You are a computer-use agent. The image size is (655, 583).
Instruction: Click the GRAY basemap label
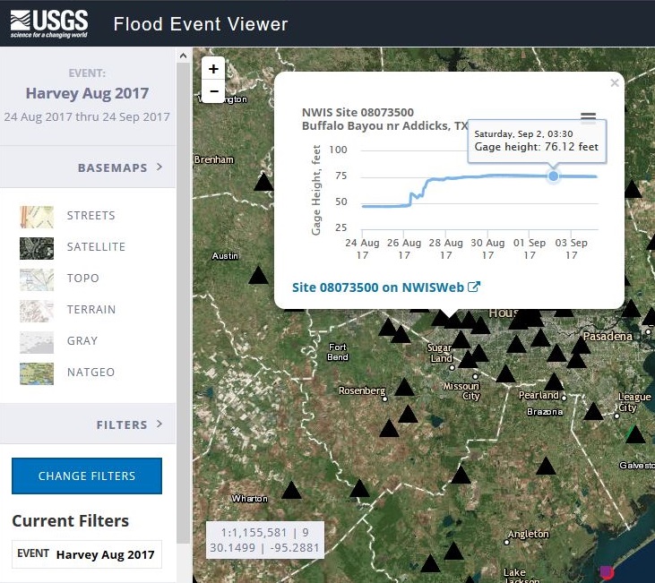pos(82,341)
